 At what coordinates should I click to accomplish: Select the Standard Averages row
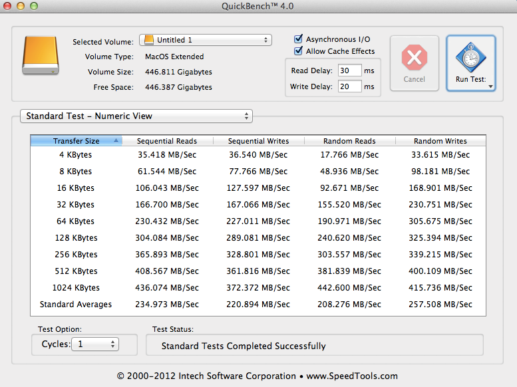coord(258,305)
